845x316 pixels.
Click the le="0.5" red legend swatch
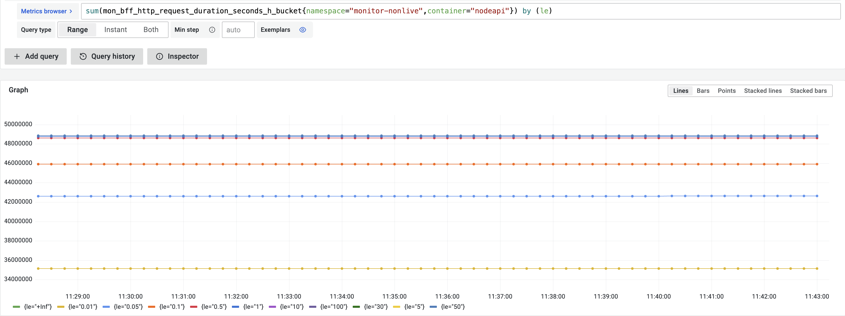click(x=193, y=307)
